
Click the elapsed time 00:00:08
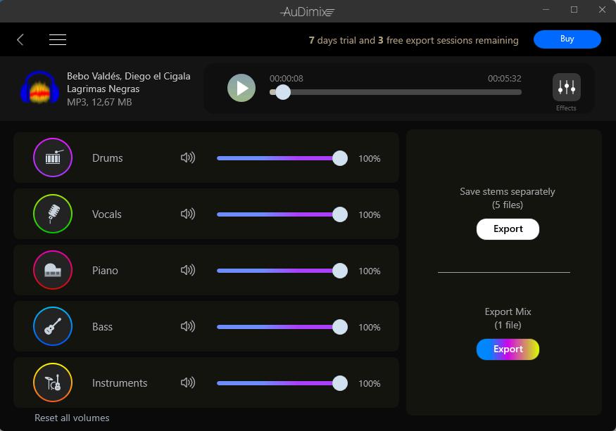(287, 79)
